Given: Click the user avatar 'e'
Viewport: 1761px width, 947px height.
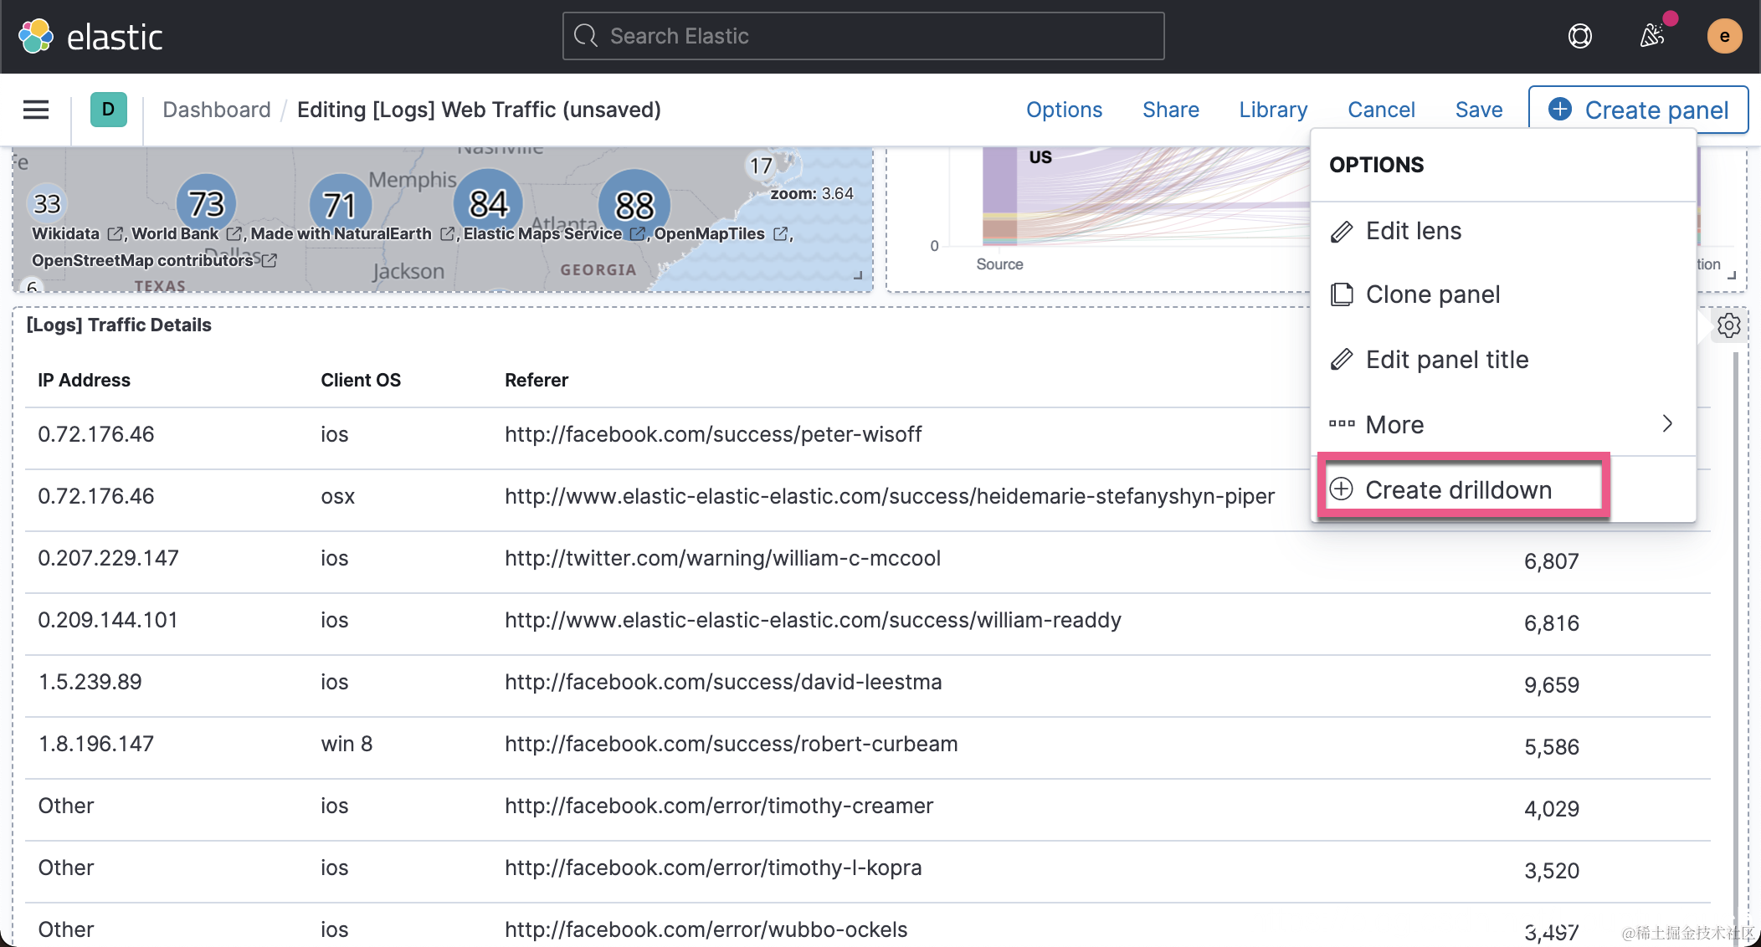Looking at the screenshot, I should coord(1724,36).
